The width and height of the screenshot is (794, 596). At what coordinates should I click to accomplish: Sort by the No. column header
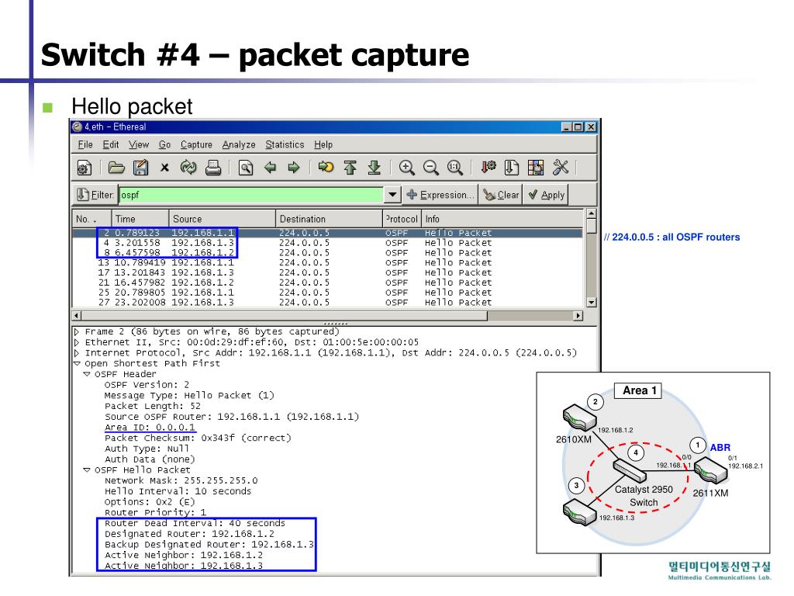pos(91,219)
